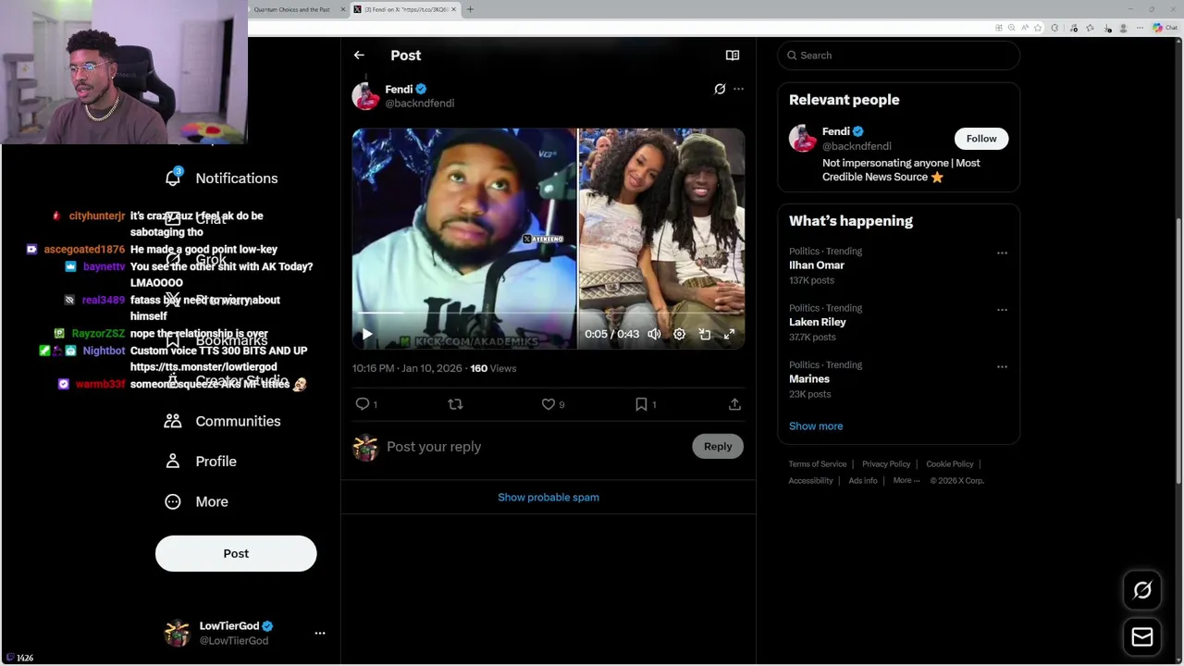This screenshot has height=666, width=1184.
Task: Open the floating Grok button
Action: [x=1142, y=590]
